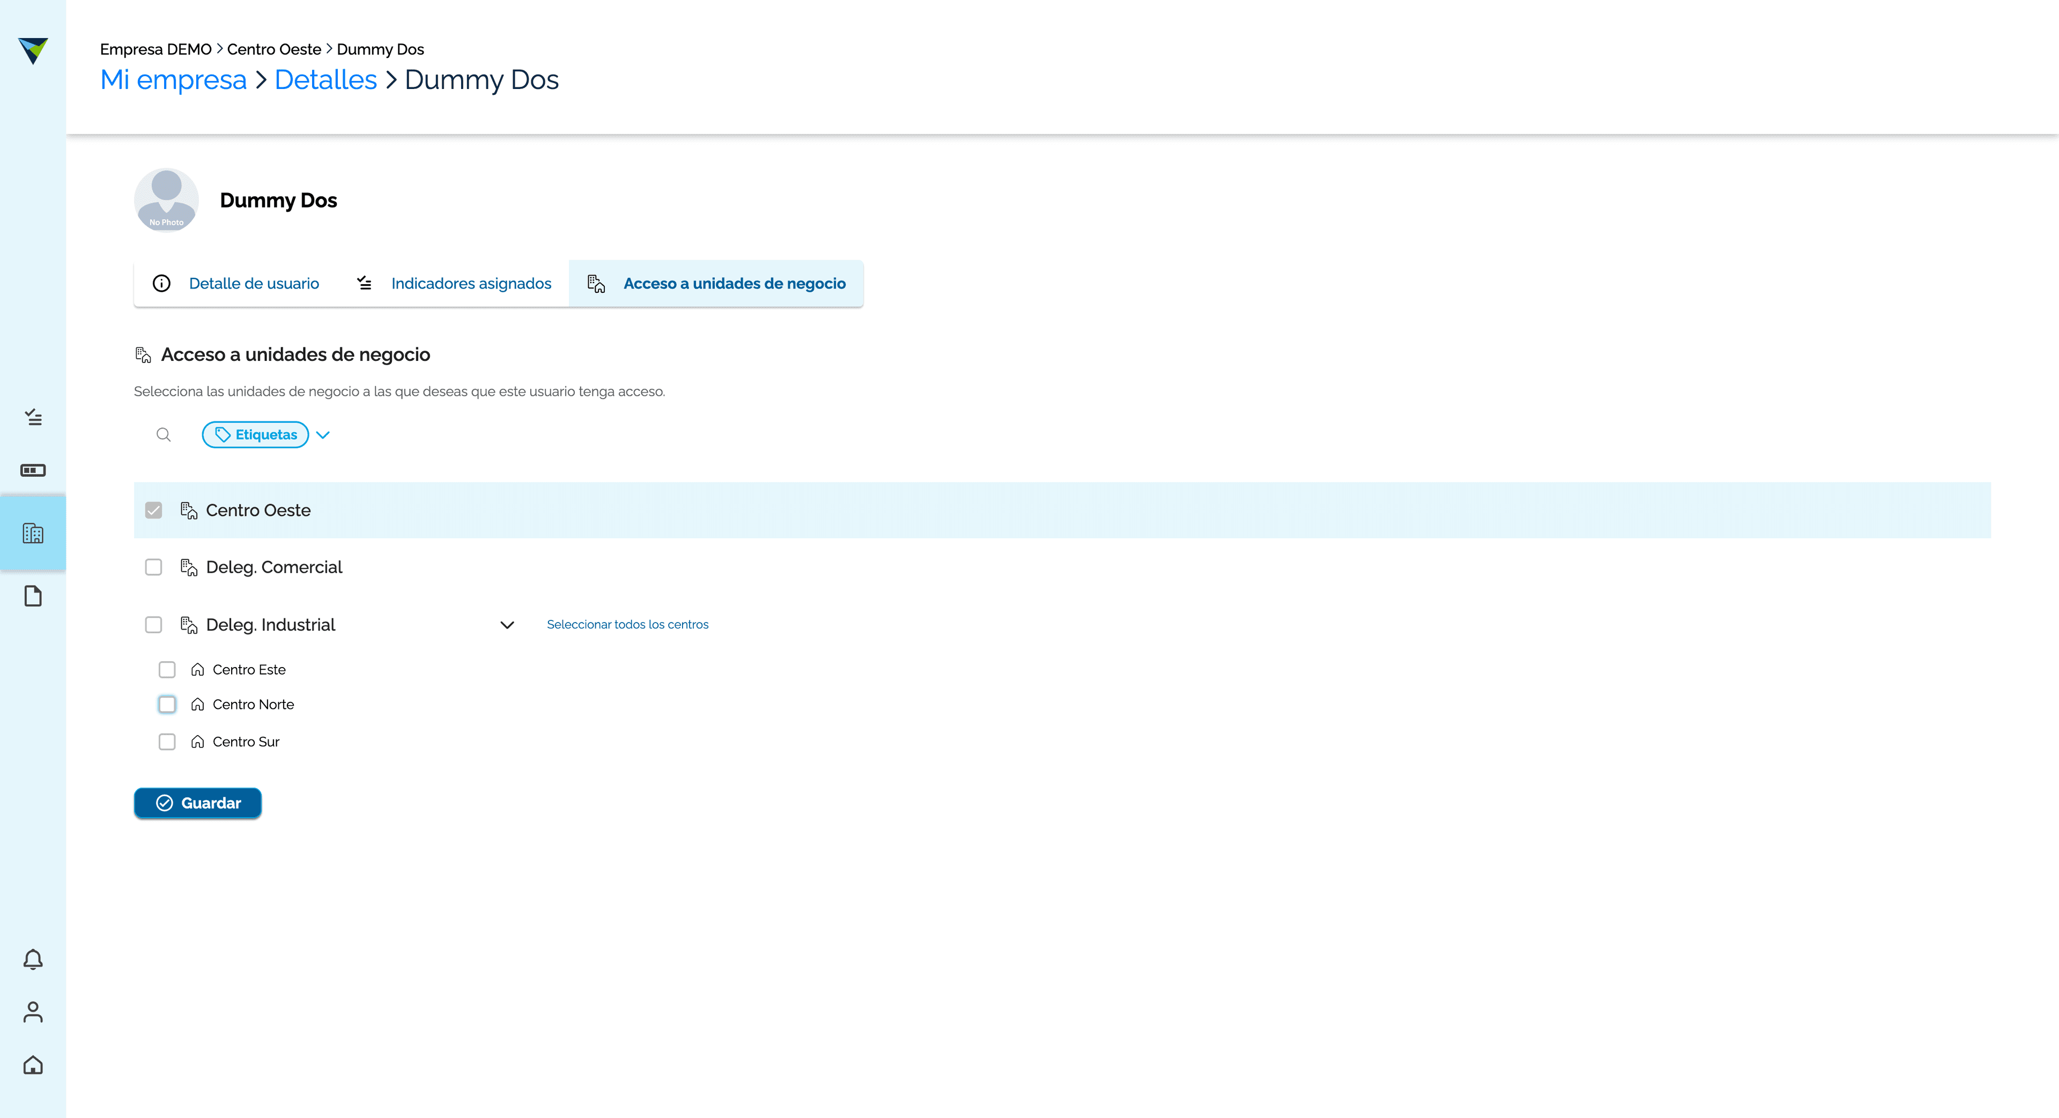2059x1118 pixels.
Task: Click the house icon beside Centro Norte
Action: (197, 704)
